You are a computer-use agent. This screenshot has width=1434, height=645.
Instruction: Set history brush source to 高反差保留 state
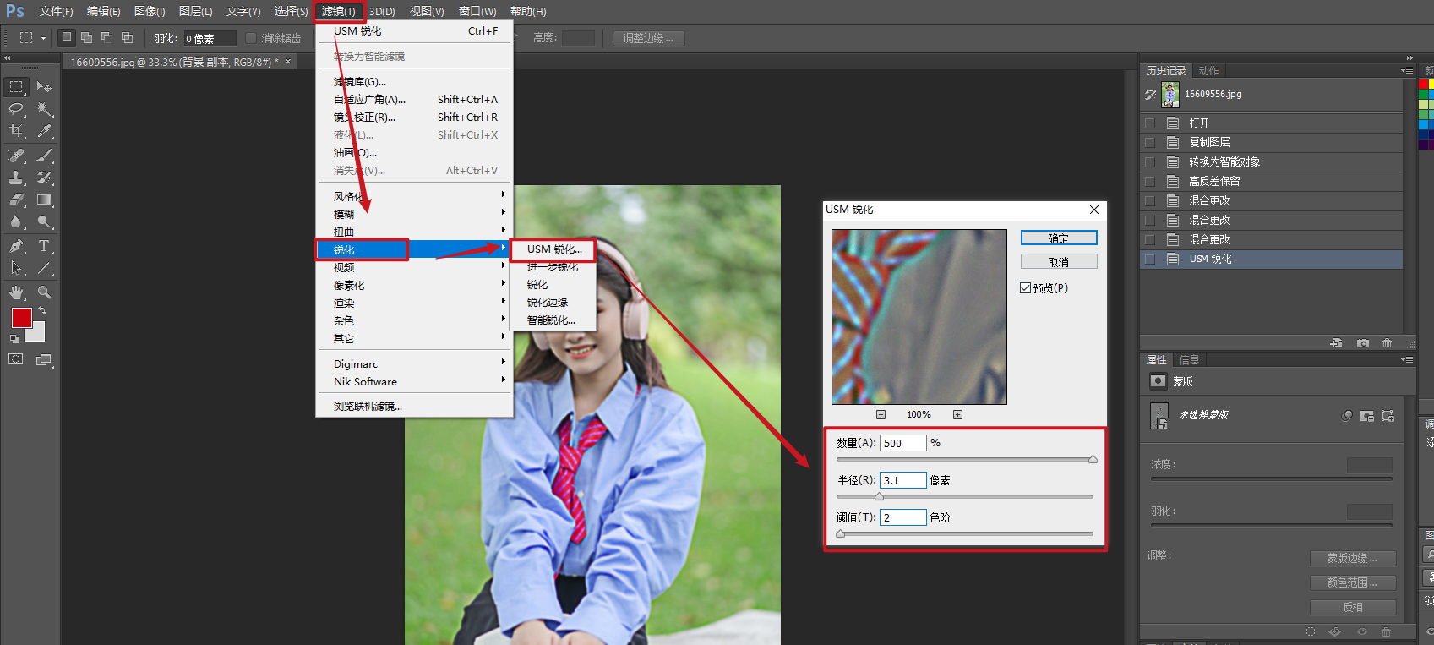(x=1149, y=182)
